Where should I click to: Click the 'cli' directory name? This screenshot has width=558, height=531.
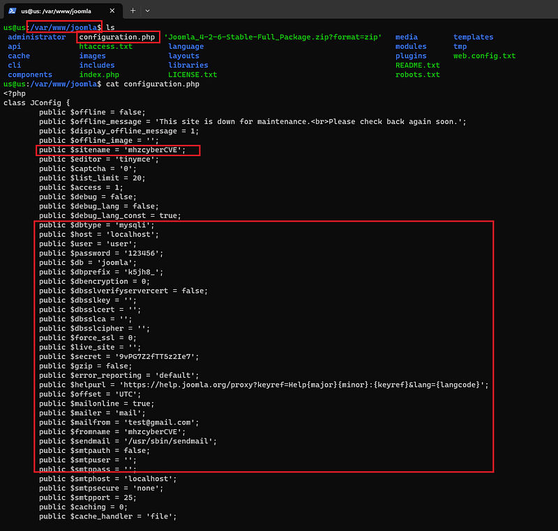tap(14, 66)
